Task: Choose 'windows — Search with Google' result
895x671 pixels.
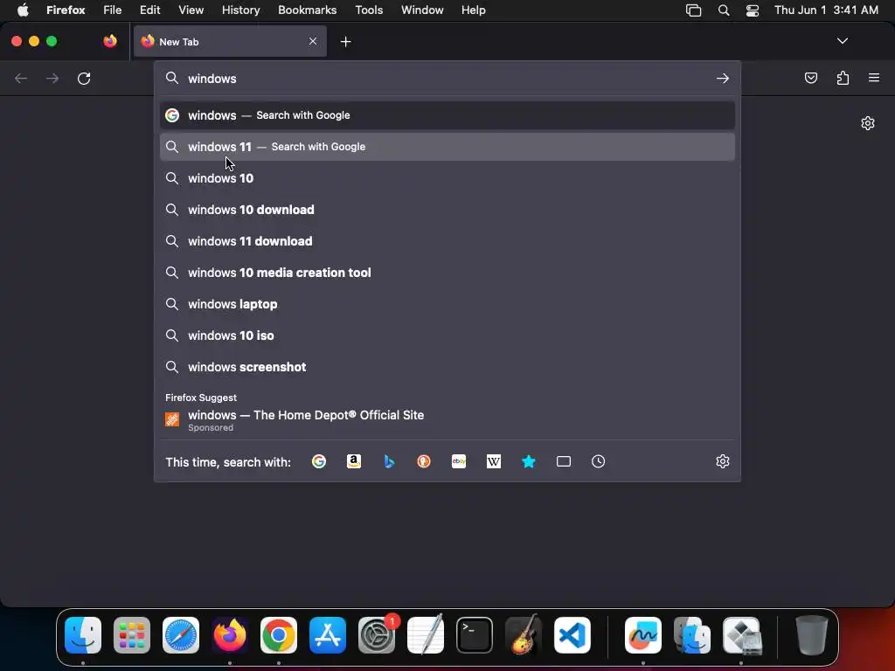Action: [447, 115]
